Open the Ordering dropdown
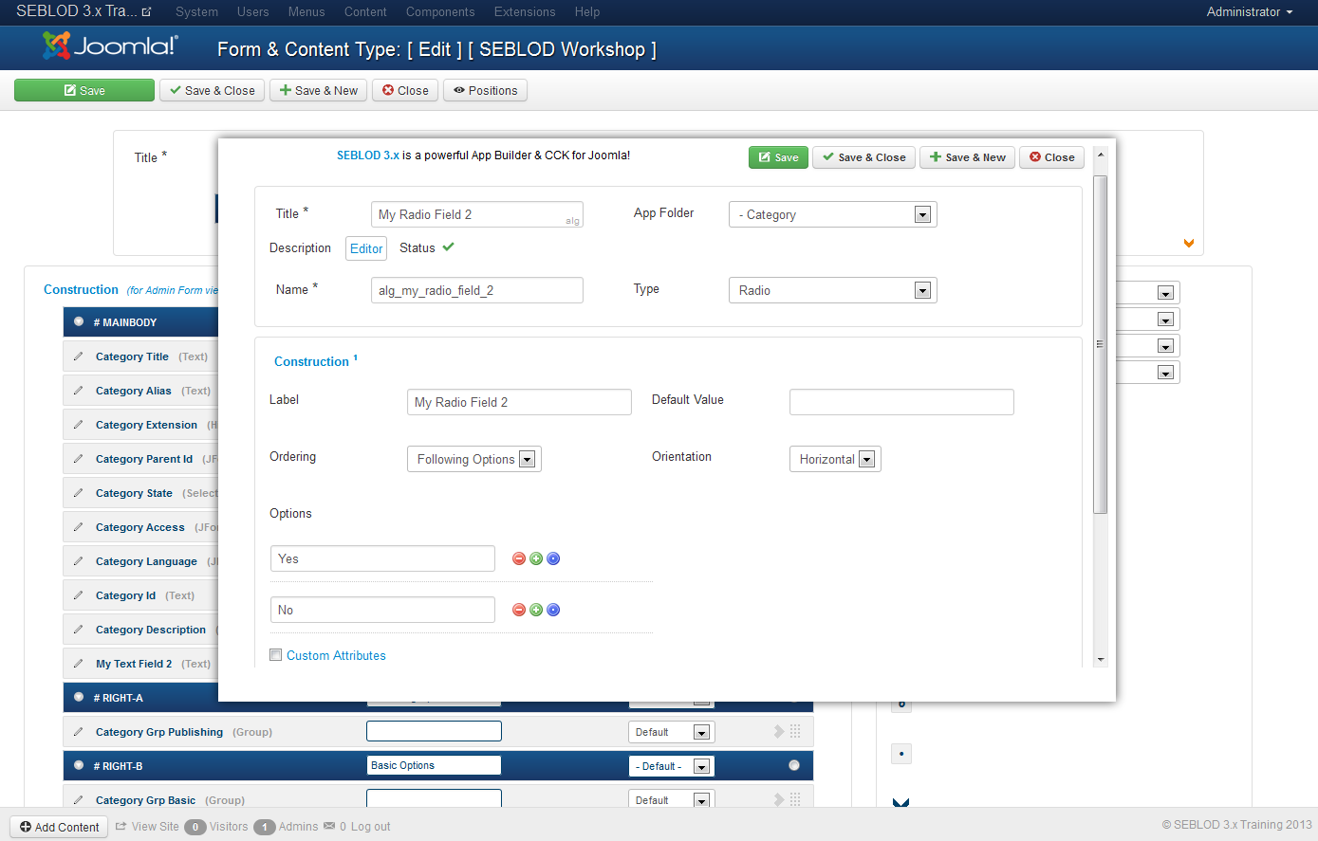The height and width of the screenshot is (841, 1318). 473,459
